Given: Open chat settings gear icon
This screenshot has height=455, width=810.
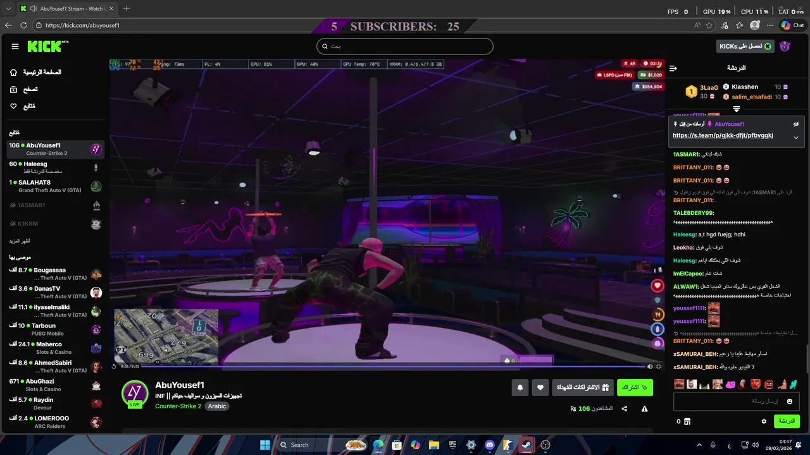Looking at the screenshot, I should tap(764, 421).
